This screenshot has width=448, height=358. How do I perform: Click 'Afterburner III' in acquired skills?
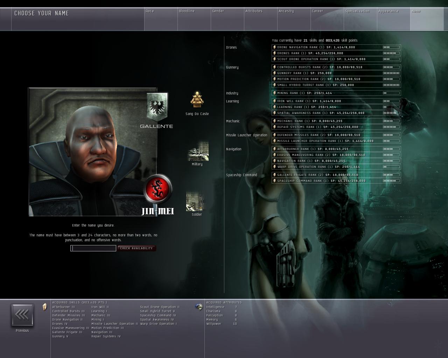[x=63, y=307]
